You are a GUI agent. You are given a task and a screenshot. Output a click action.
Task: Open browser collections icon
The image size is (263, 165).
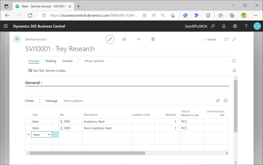[232, 15]
